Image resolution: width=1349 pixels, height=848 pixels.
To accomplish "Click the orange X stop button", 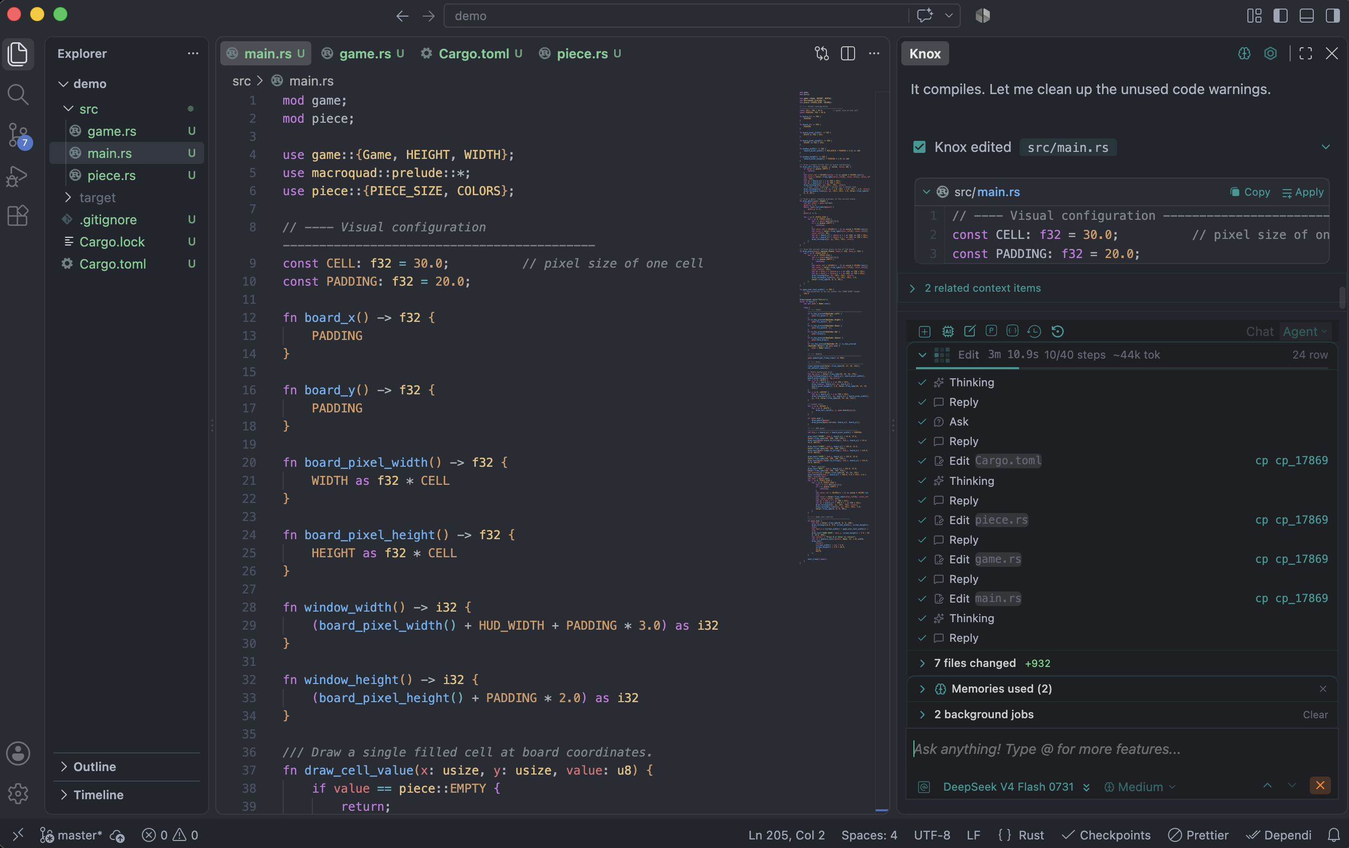I will point(1320,785).
